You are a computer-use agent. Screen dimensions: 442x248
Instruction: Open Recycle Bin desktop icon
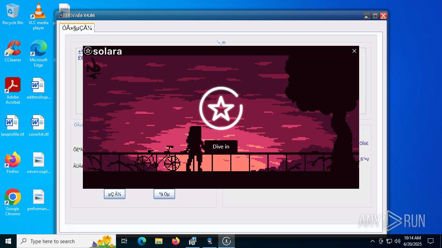pyautogui.click(x=13, y=14)
